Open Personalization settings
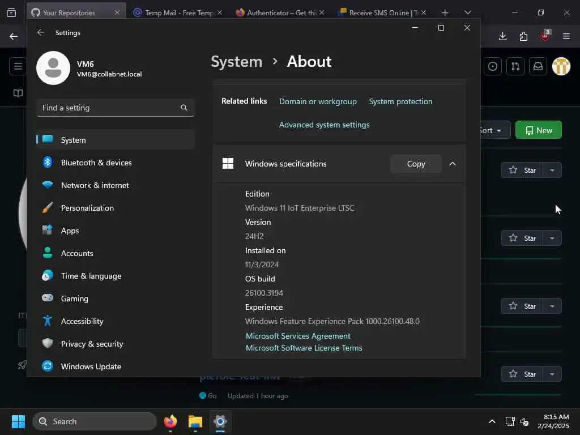 116,208
